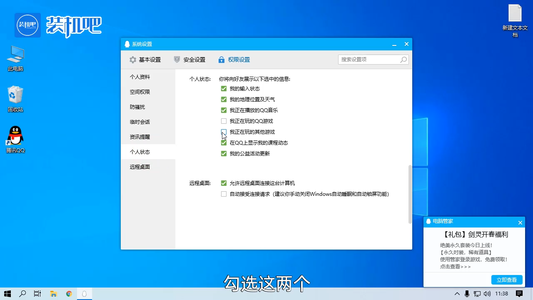Click the 立即查看 button in the popup
The width and height of the screenshot is (533, 300).
click(507, 280)
